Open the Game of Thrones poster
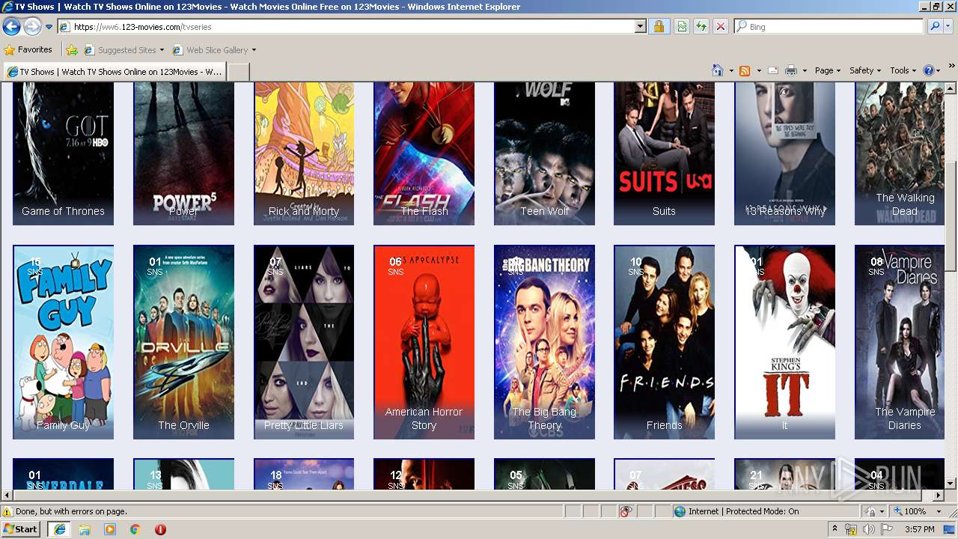The image size is (958, 539). coord(64,153)
